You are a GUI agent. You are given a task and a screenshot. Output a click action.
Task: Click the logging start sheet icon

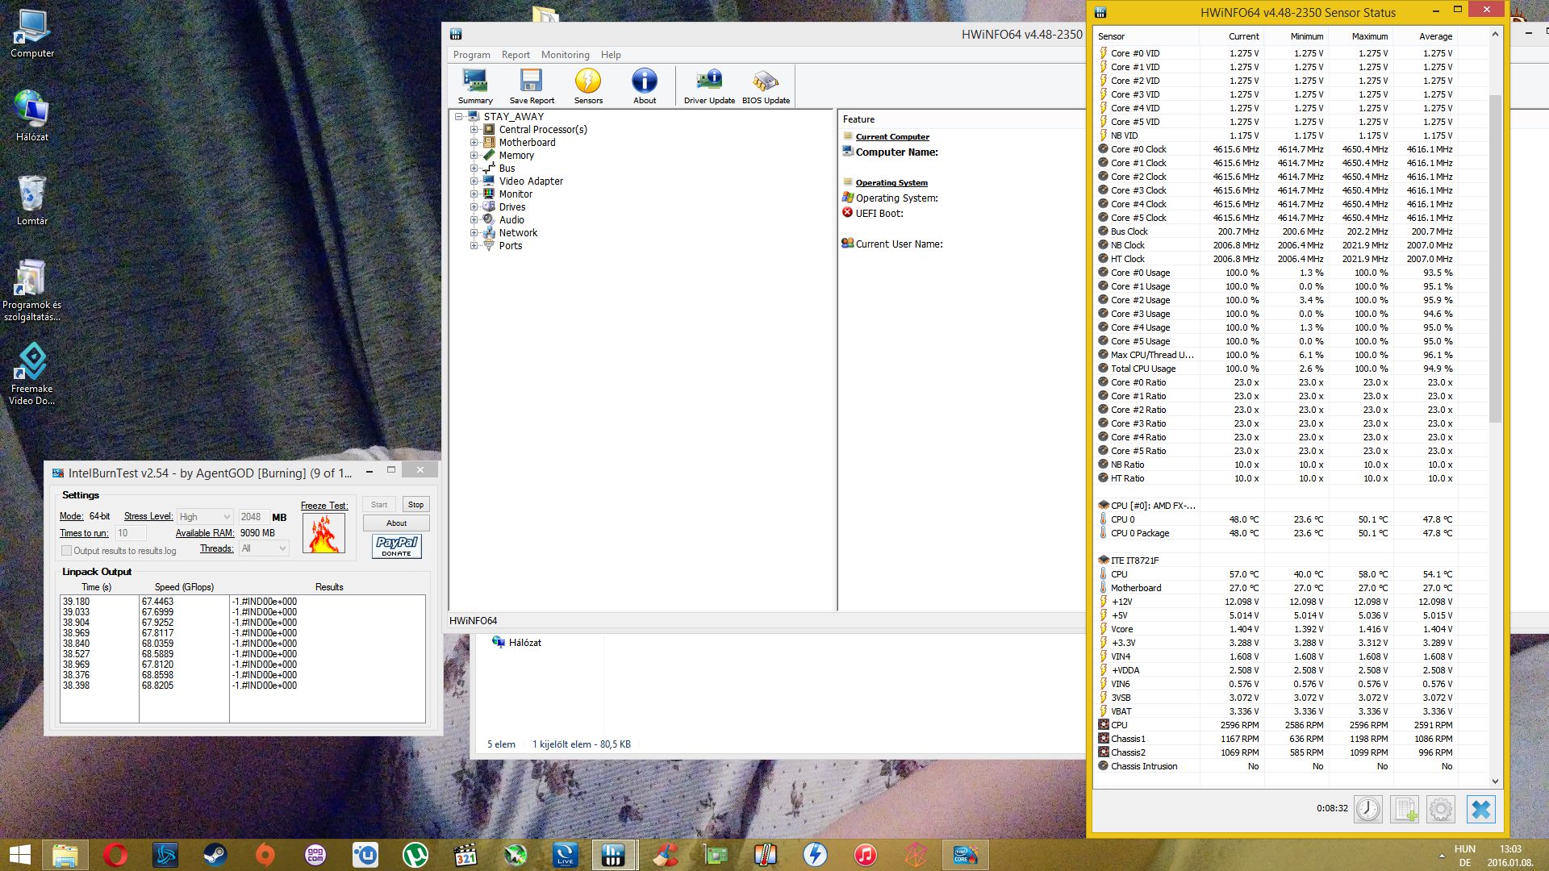coord(1405,809)
